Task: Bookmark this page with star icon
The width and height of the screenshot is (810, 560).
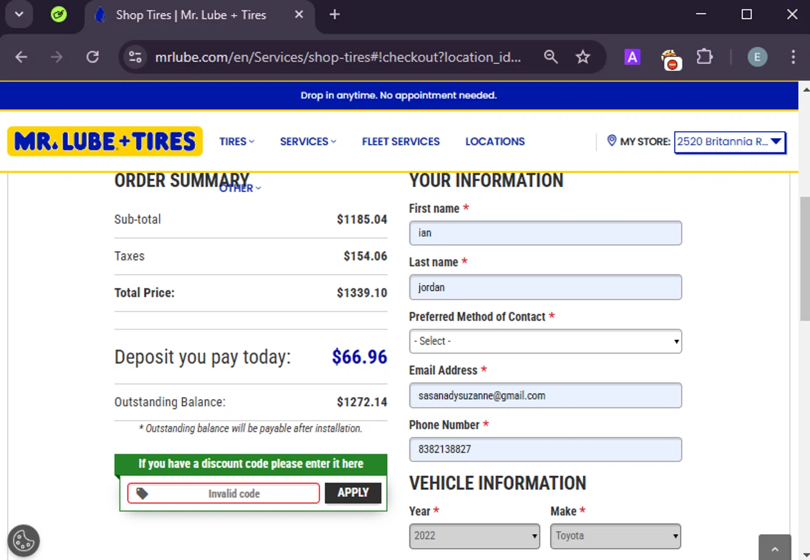Action: coord(583,57)
